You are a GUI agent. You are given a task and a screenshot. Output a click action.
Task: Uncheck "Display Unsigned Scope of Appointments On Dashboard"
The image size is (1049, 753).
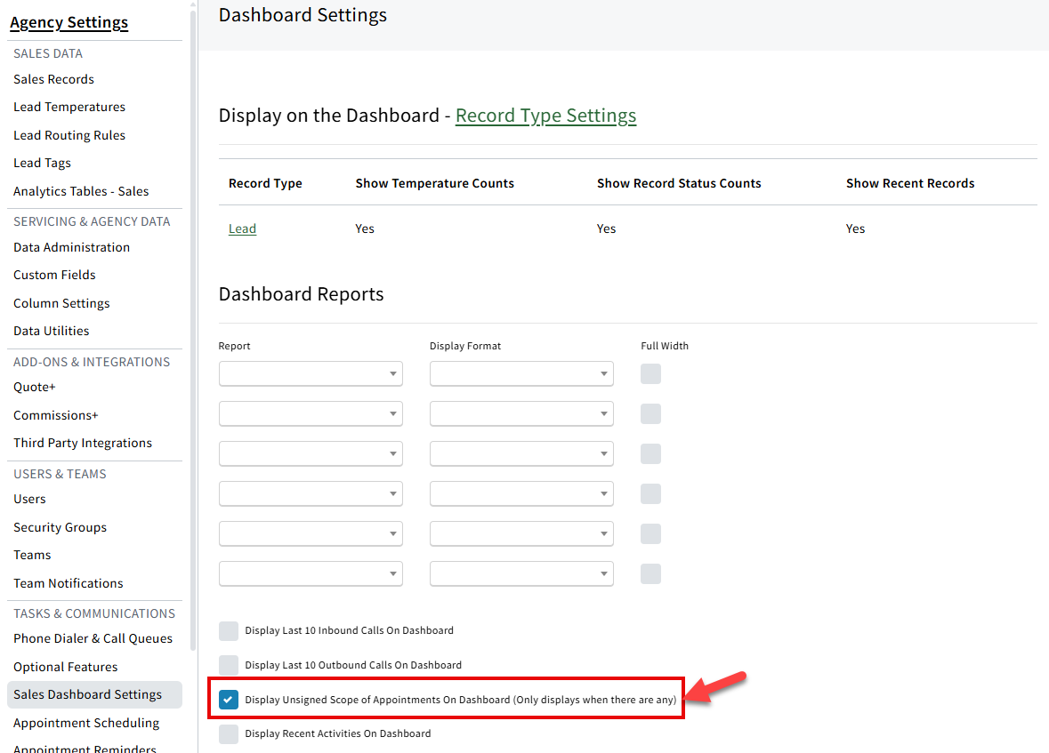229,699
